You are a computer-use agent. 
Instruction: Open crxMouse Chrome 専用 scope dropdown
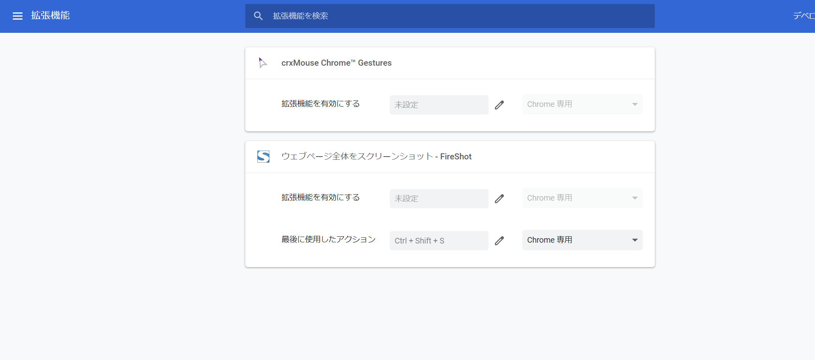pyautogui.click(x=582, y=104)
